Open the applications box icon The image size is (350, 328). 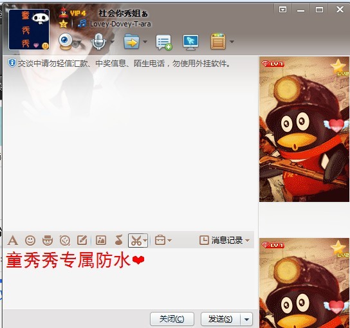click(x=218, y=42)
